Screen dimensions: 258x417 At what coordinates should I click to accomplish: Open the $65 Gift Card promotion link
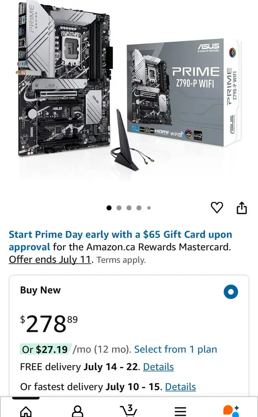pyautogui.click(x=121, y=241)
